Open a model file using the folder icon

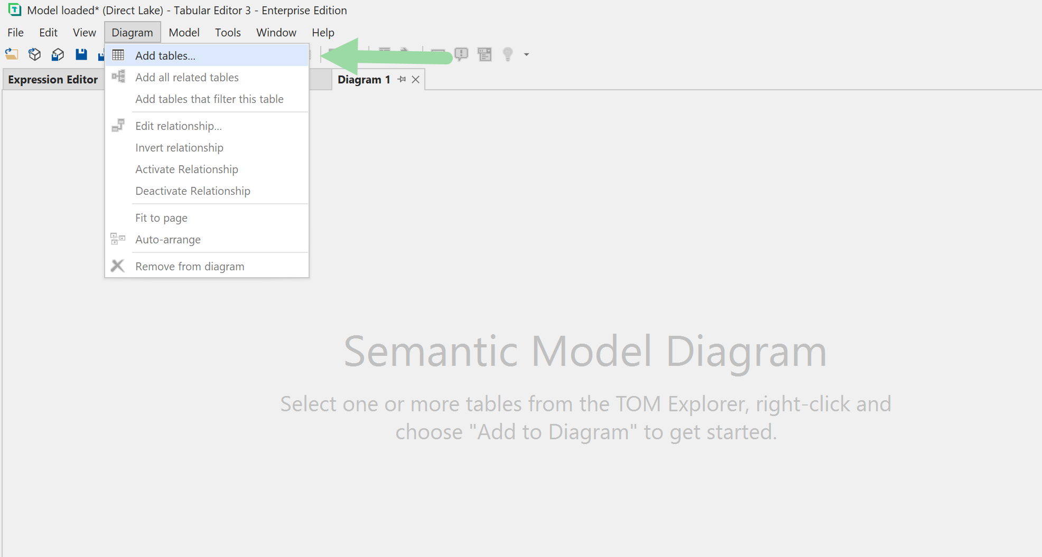11,54
